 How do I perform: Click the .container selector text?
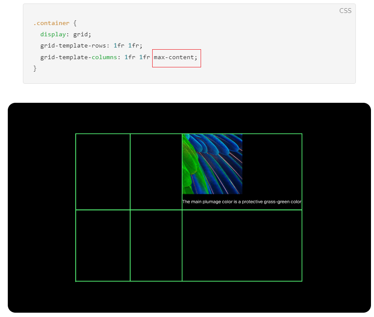51,23
